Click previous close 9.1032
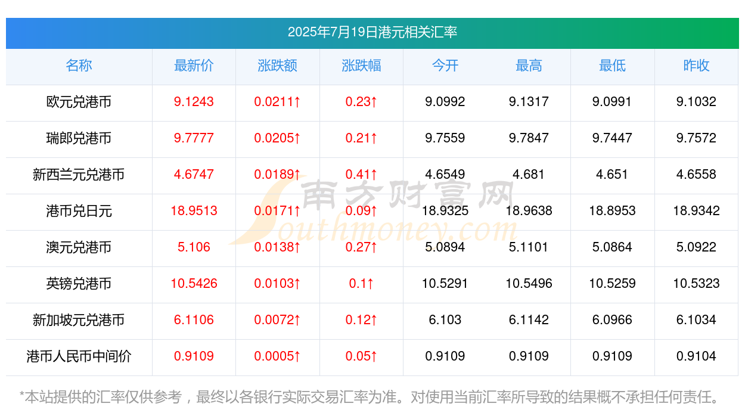The image size is (745, 416). (x=696, y=102)
